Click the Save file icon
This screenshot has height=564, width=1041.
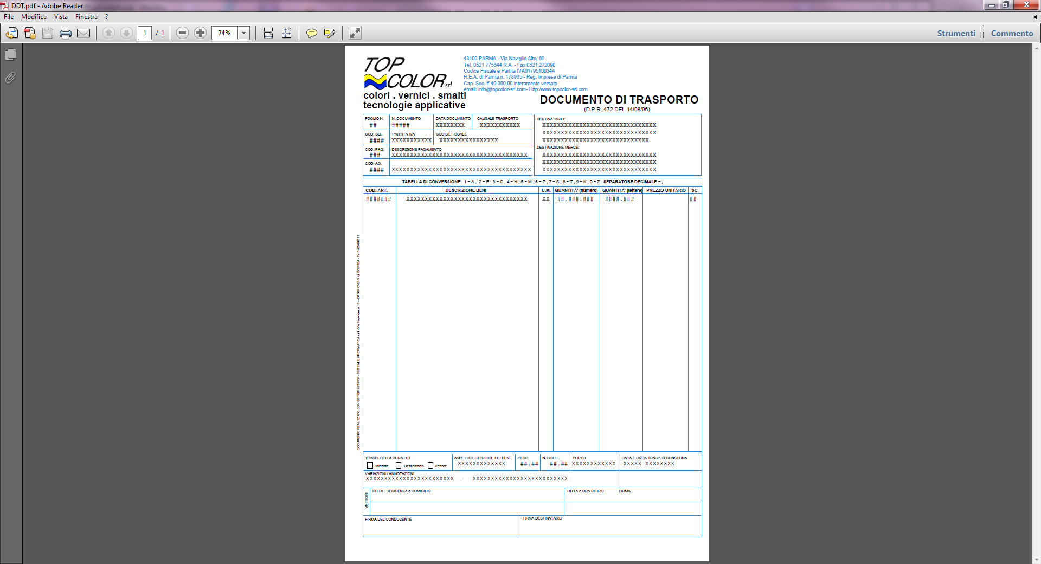coord(48,33)
